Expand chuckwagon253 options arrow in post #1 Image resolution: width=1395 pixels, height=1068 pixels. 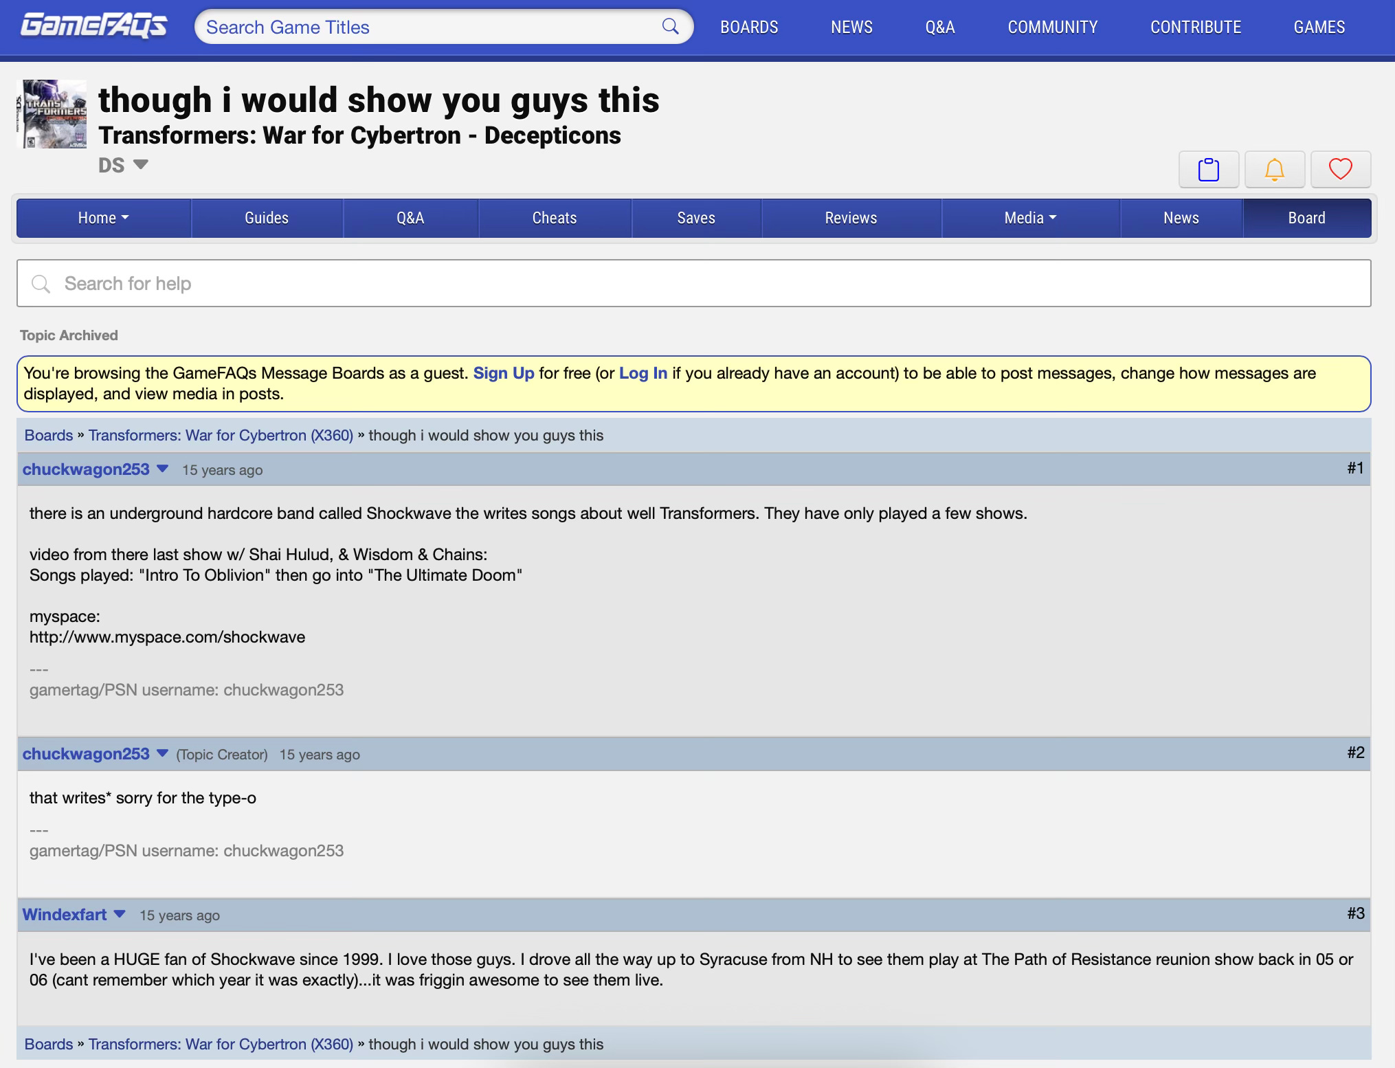(163, 469)
